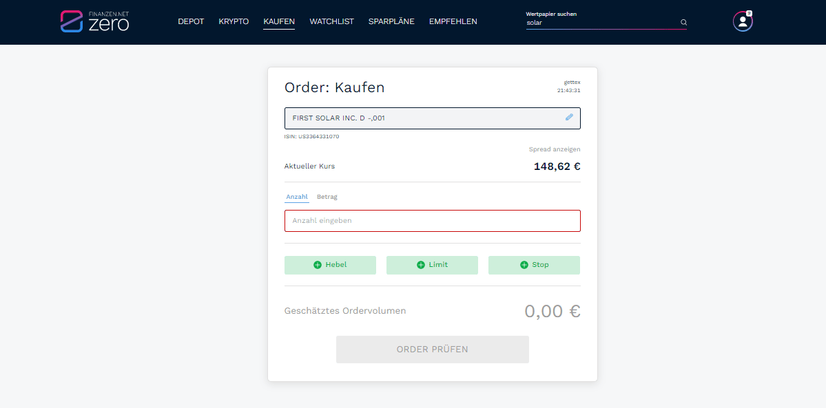Click the Wertpapier suchen search field

[x=599, y=23]
